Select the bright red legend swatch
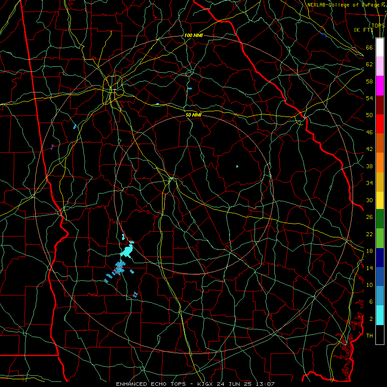 380,124
